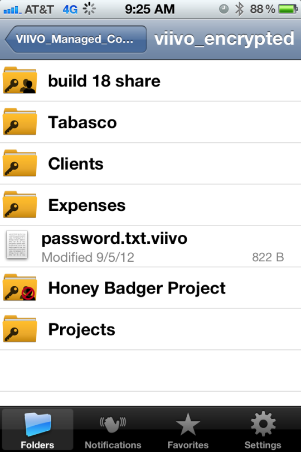This screenshot has height=452, width=301.
Task: Tap the Bluetooth icon in status bar
Action: point(239,9)
